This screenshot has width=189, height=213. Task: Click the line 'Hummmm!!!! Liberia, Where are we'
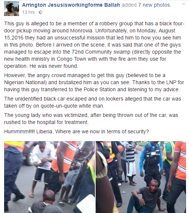pyautogui.click(x=77, y=131)
